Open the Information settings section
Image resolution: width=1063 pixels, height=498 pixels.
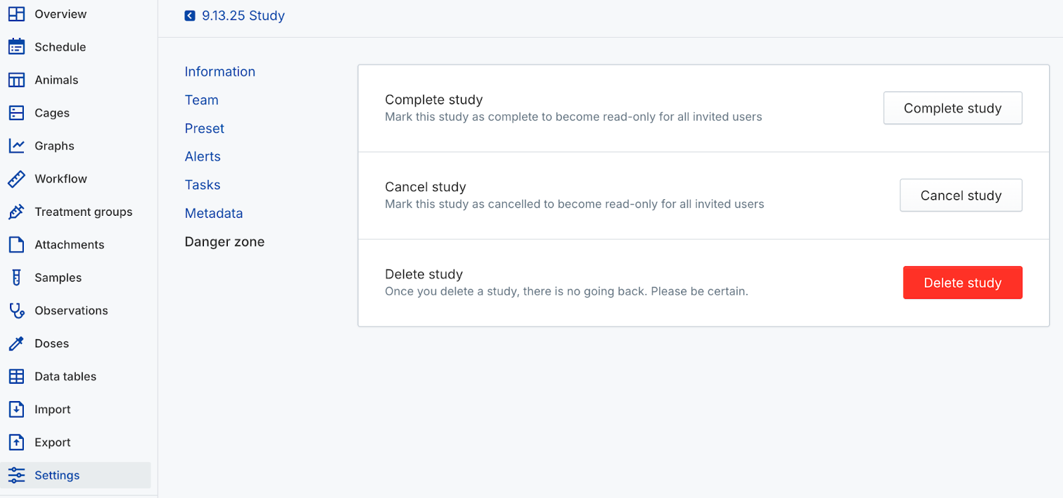220,72
